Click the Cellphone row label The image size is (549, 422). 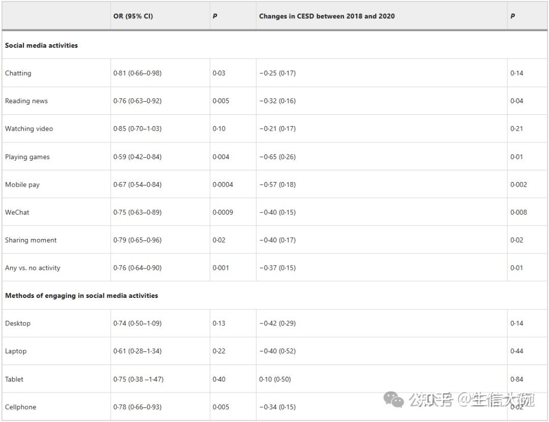[x=21, y=407]
